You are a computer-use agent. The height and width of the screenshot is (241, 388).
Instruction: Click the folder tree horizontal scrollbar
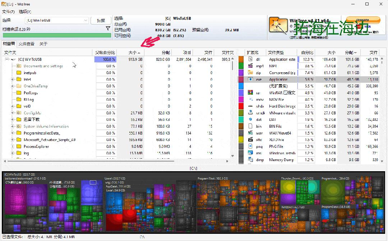[x=91, y=161]
